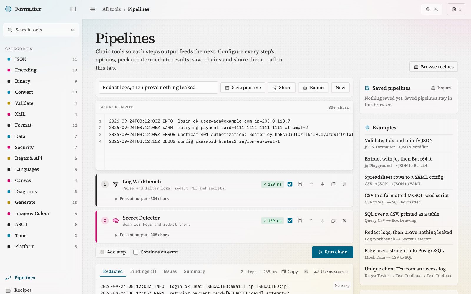Copy the output with Copy button
This screenshot has width=471, height=294.
click(x=290, y=272)
